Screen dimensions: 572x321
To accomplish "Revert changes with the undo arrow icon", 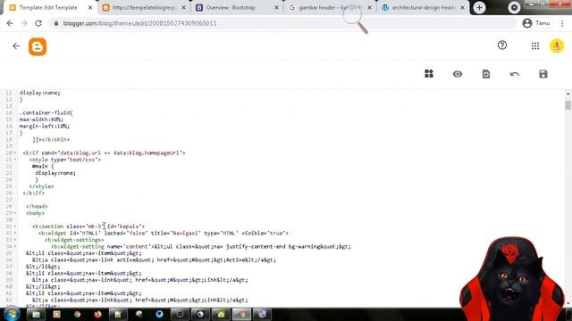I will point(515,74).
